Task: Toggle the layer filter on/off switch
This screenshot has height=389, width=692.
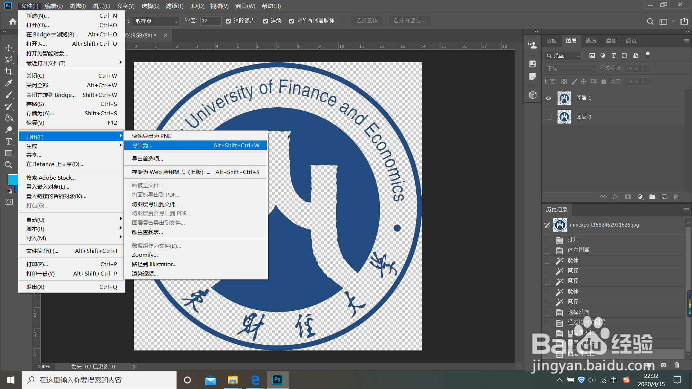Action: click(648, 55)
